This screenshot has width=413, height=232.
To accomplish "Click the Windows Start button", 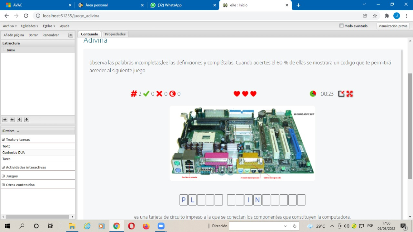I will [x=7, y=226].
